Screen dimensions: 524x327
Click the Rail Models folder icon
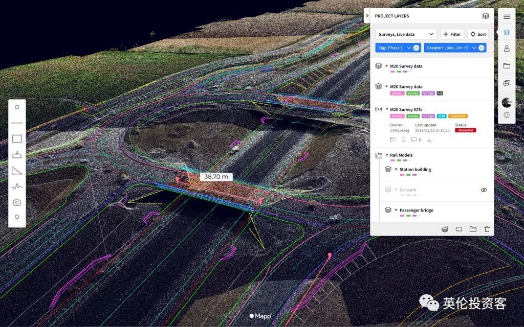379,155
